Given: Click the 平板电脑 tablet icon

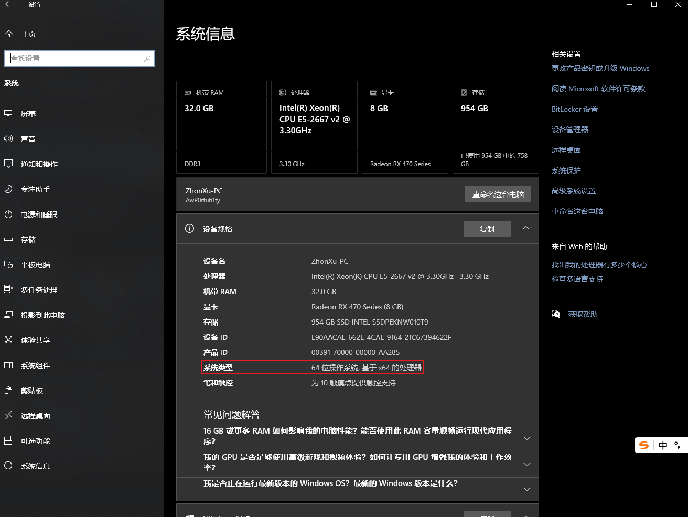Looking at the screenshot, I should [x=8, y=264].
